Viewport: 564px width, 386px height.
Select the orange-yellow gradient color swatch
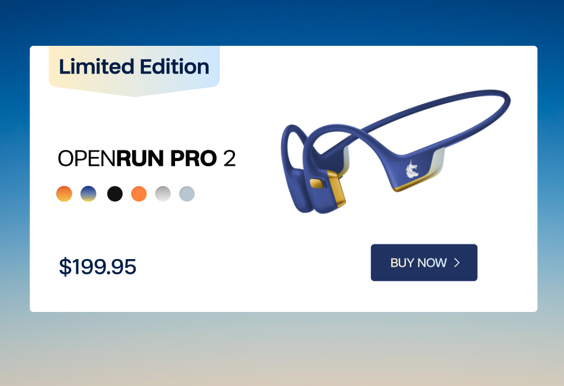[x=64, y=193]
